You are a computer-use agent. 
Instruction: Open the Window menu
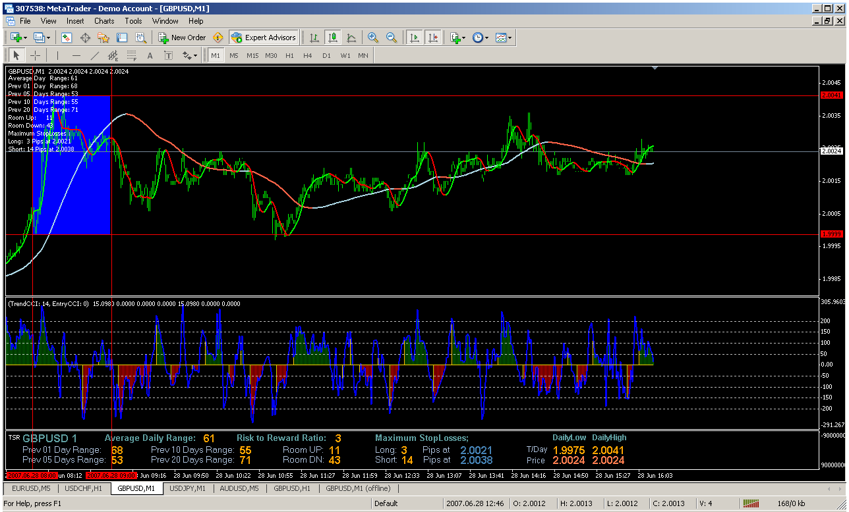pyautogui.click(x=165, y=21)
